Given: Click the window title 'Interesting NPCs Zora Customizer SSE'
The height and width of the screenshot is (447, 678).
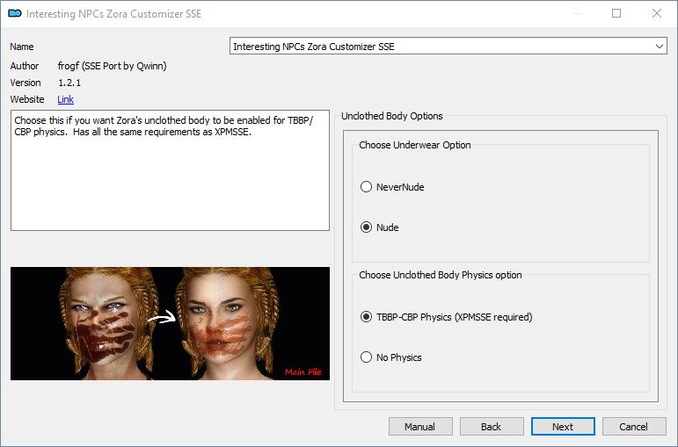Looking at the screenshot, I should (x=113, y=14).
